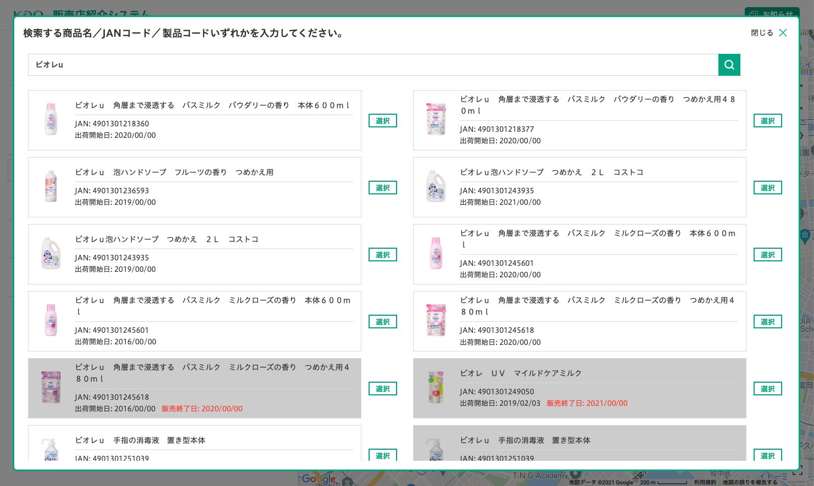Image resolution: width=814 pixels, height=486 pixels.
Task: Click JAN: 4901301218377
Action: (497, 129)
